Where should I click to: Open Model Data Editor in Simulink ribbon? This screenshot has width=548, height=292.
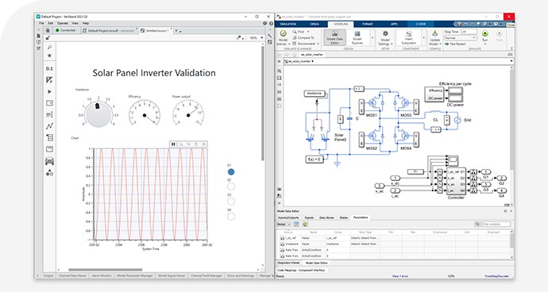(x=334, y=37)
